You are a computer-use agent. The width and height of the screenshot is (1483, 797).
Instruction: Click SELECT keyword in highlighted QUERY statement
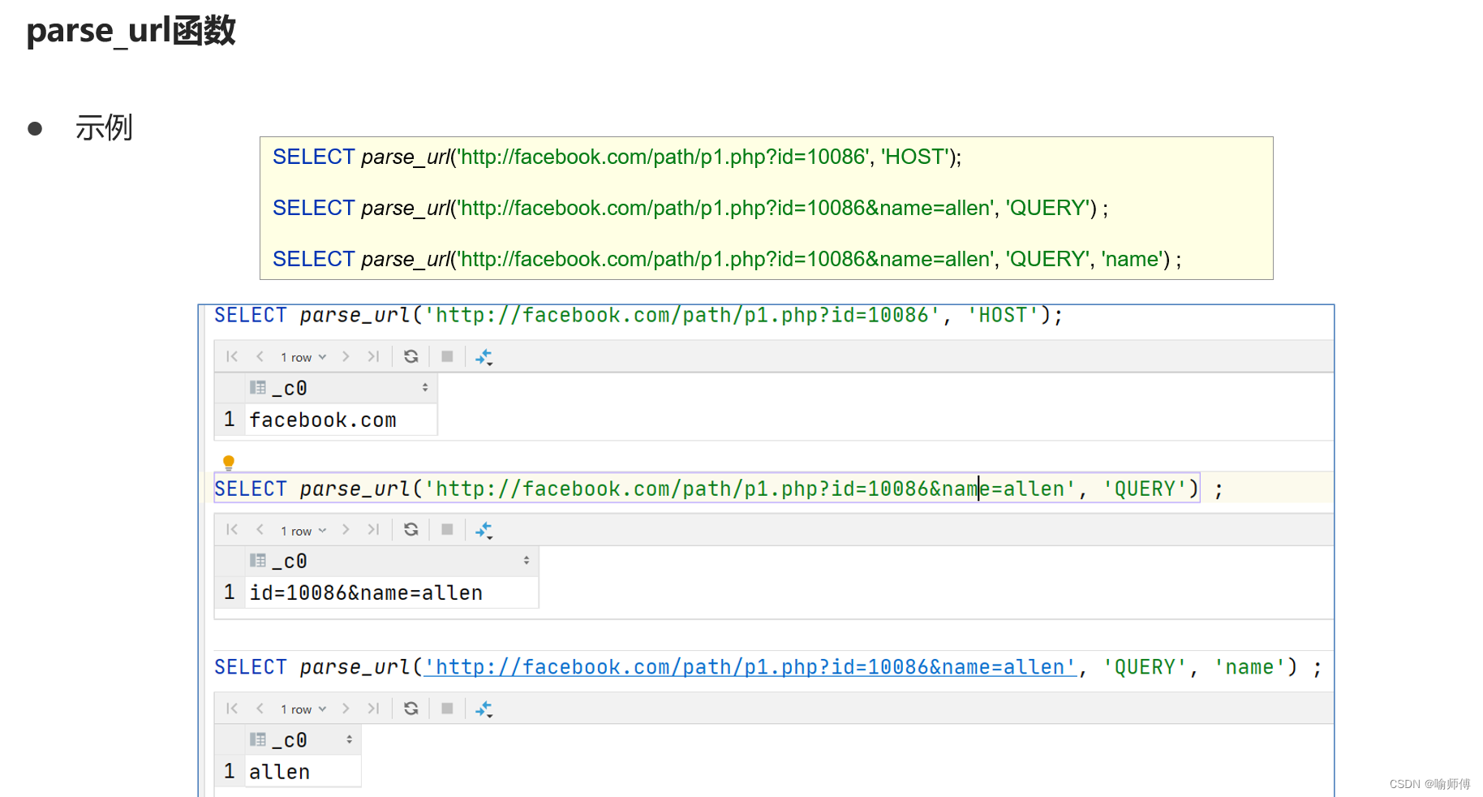tap(251, 489)
